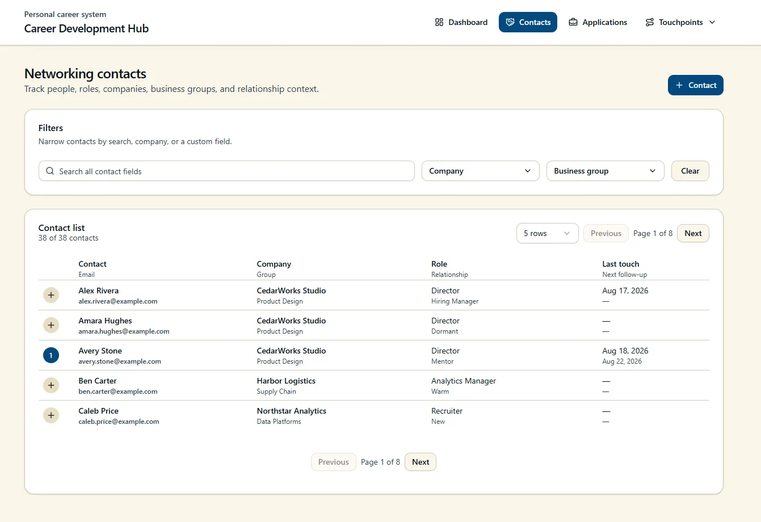Viewport: 761px width, 522px height.
Task: Click Analytics Manager role cell
Action: pos(464,381)
